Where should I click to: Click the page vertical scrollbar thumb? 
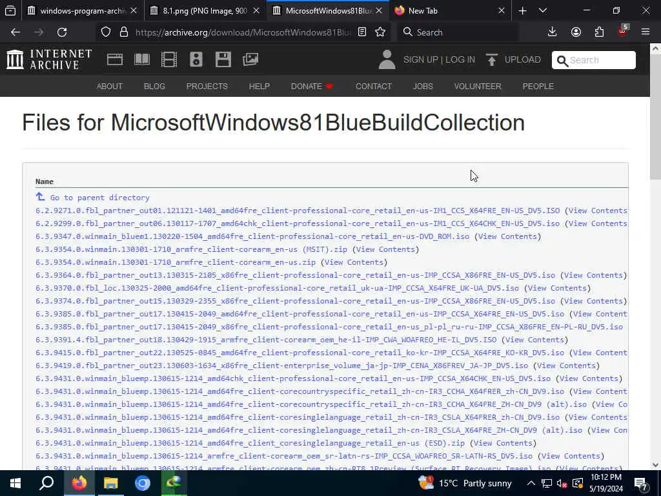coord(655,118)
